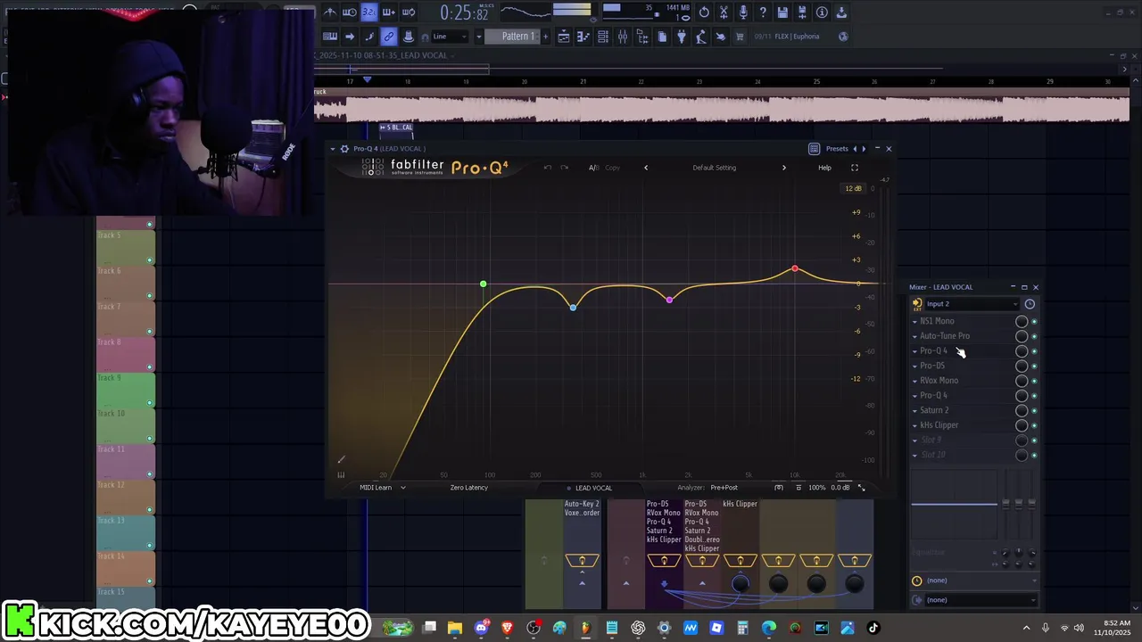Viewport: 1142px width, 642px height.
Task: Open File Explorer folder in taskbar
Action: (x=454, y=628)
